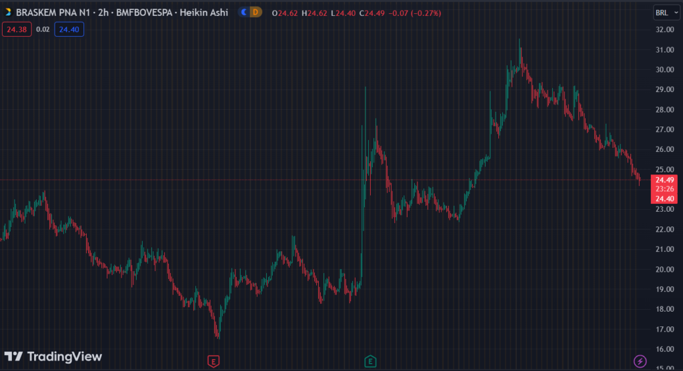Click the red 24.49 current price label
This screenshot has height=371, width=683.
[x=664, y=180]
